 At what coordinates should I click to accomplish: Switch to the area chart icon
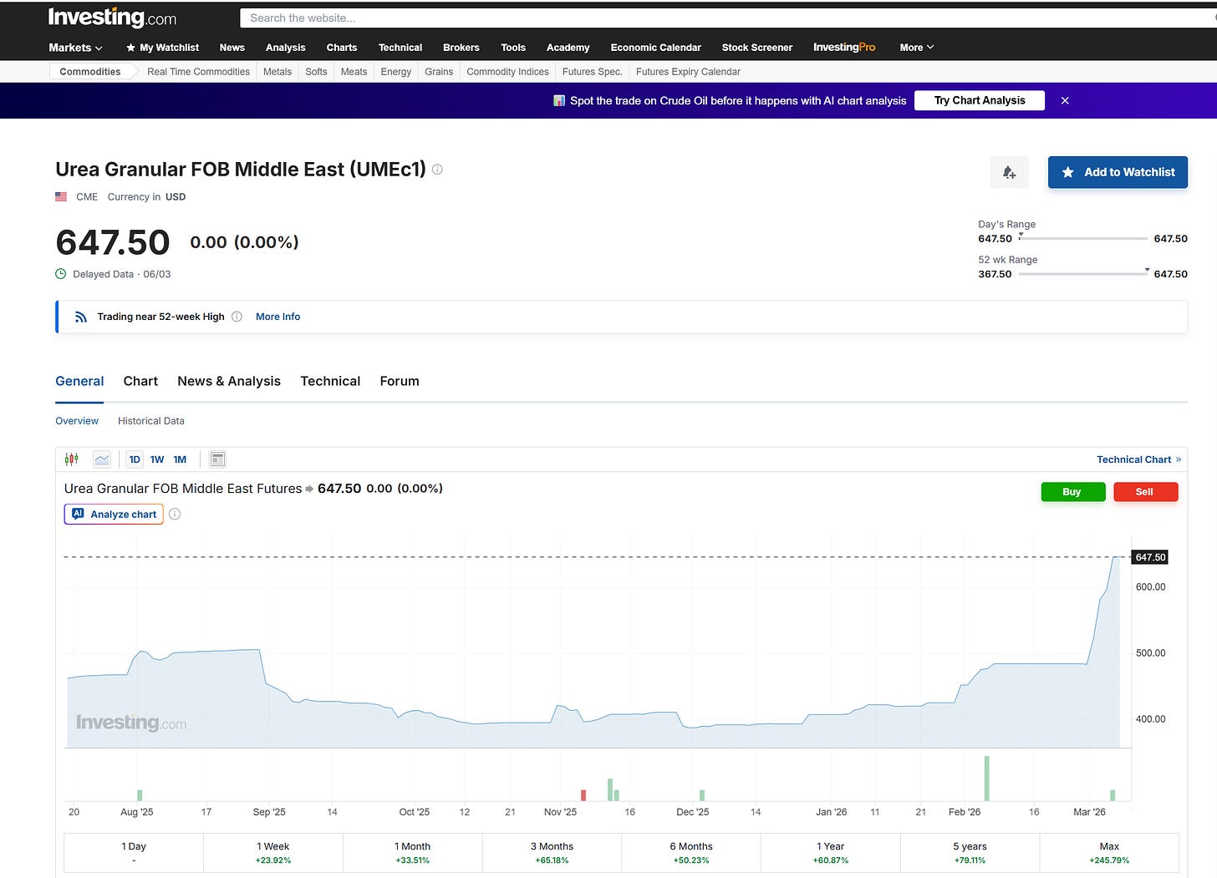click(x=102, y=459)
